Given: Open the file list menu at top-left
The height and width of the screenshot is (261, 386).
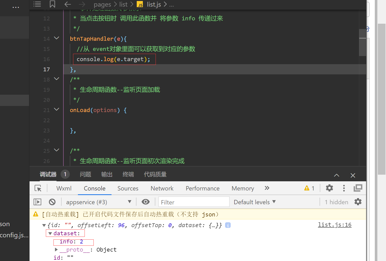Looking at the screenshot, I should point(37,4).
